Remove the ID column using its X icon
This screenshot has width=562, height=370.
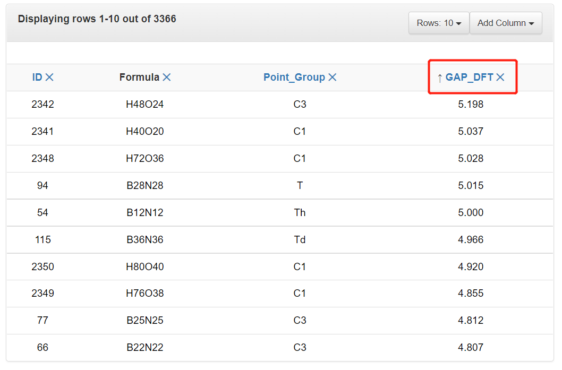49,78
